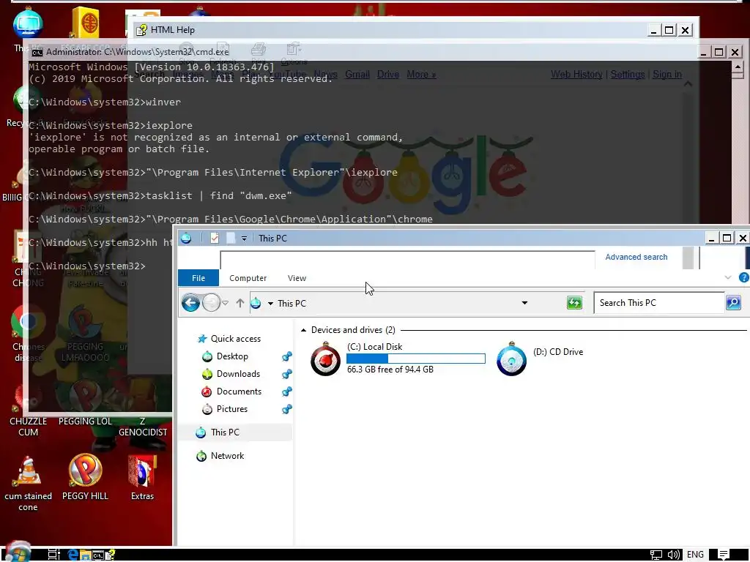Open the recent locations dropdown arrow
The height and width of the screenshot is (562, 750).
click(226, 303)
